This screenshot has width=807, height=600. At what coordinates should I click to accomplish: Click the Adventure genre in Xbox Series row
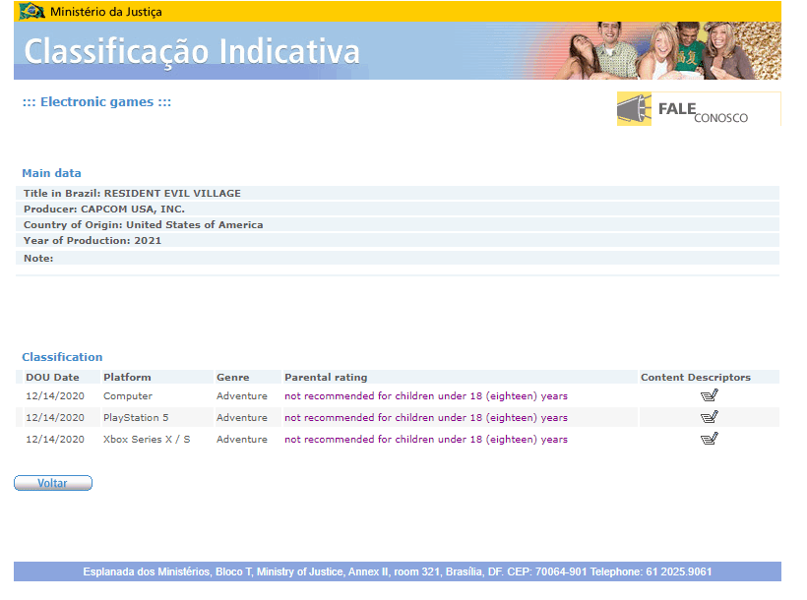pyautogui.click(x=242, y=439)
